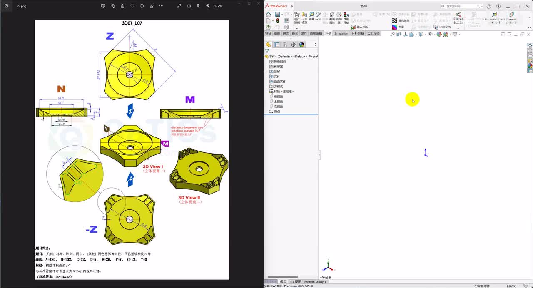Click Edit image icon in Photos viewer
Viewport: 533px width, 288px height.
(x=103, y=6)
